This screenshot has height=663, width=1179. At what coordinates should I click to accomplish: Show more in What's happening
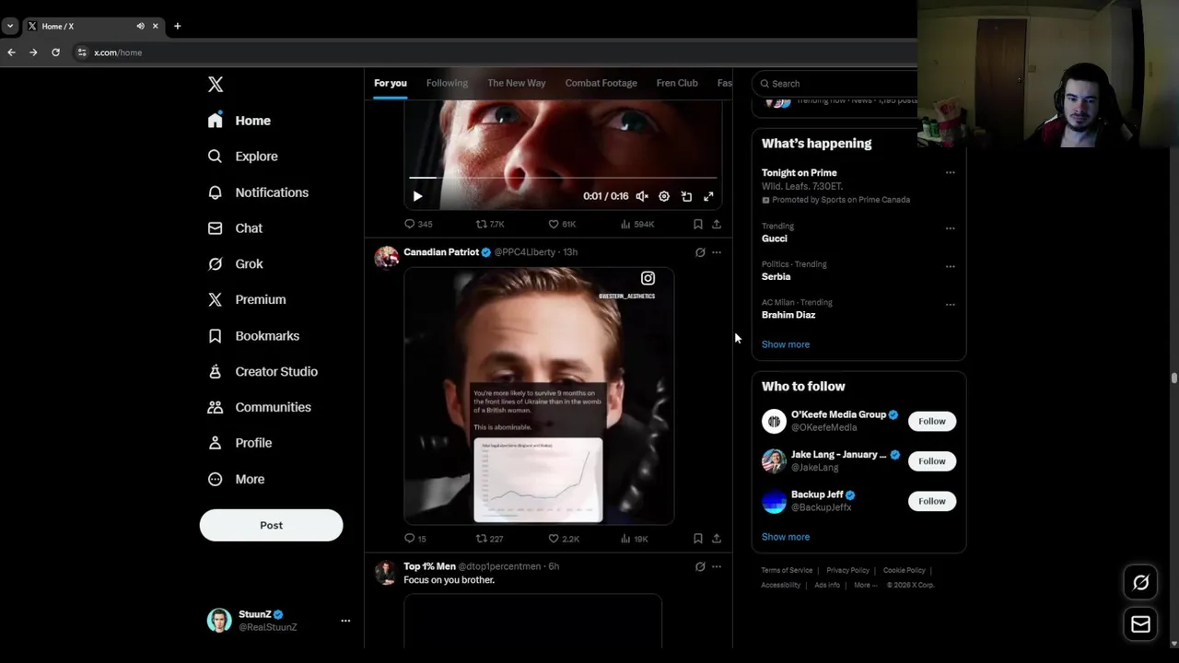tap(786, 344)
